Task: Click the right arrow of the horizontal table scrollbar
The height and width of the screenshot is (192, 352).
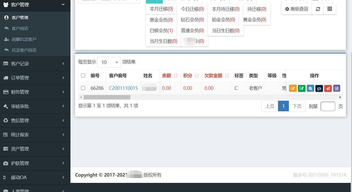Action: tap(340, 97)
